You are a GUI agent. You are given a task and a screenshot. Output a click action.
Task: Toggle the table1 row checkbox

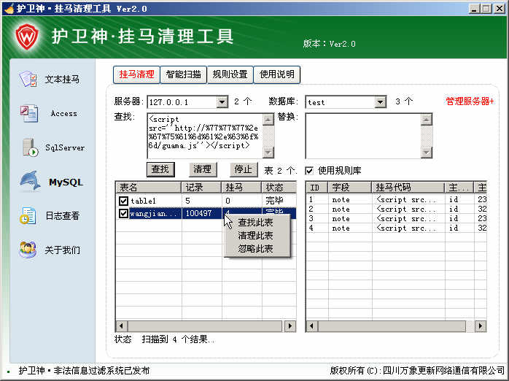point(123,201)
